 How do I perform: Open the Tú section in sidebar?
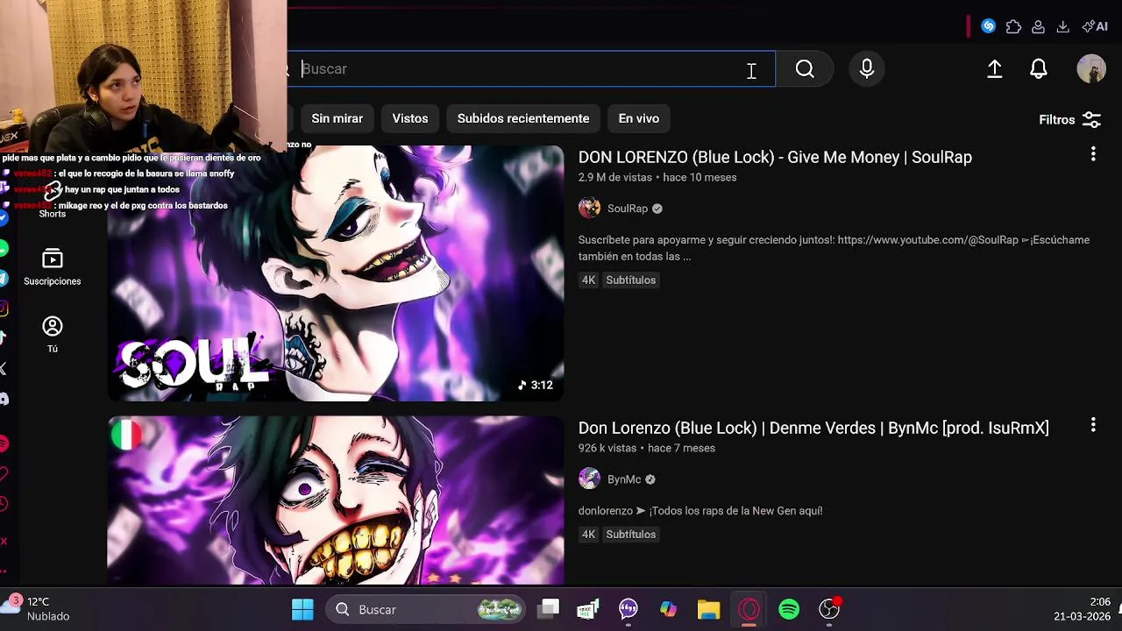[52, 335]
